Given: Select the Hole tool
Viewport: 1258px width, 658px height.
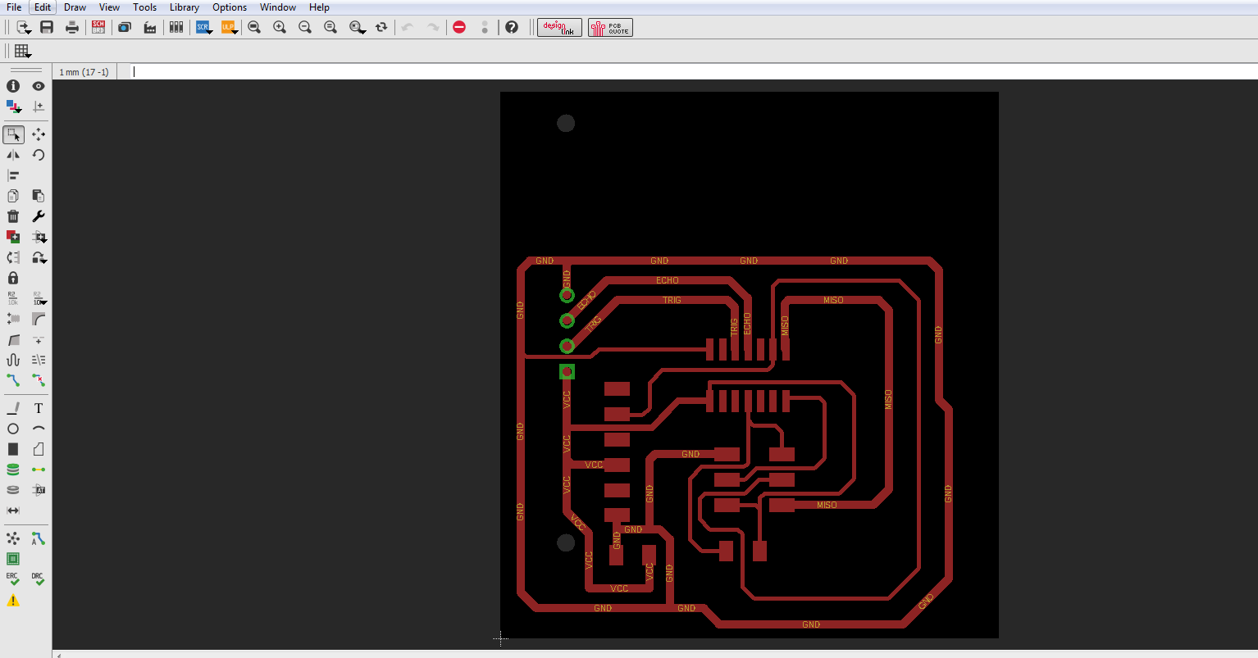Looking at the screenshot, I should point(13,490).
